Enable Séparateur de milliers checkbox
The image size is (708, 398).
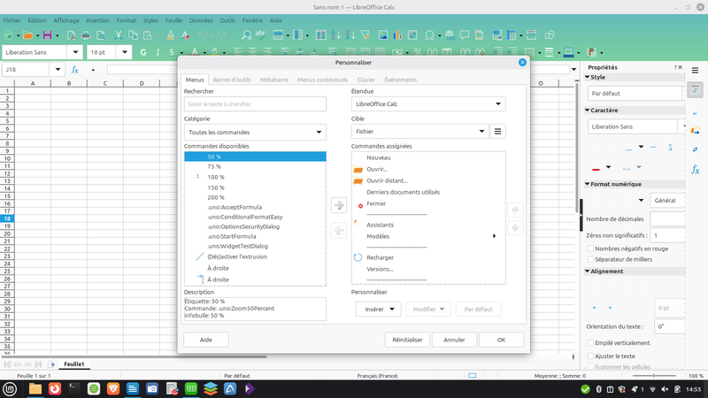[x=590, y=259]
